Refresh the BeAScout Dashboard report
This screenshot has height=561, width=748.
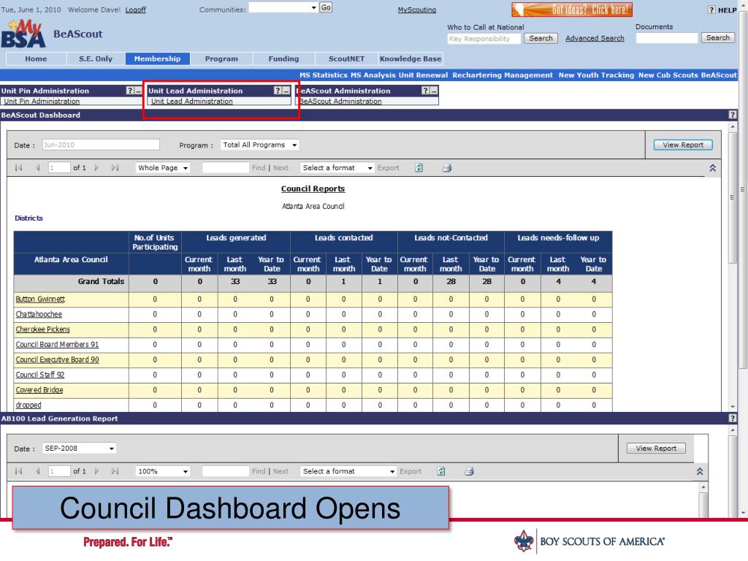coord(419,168)
